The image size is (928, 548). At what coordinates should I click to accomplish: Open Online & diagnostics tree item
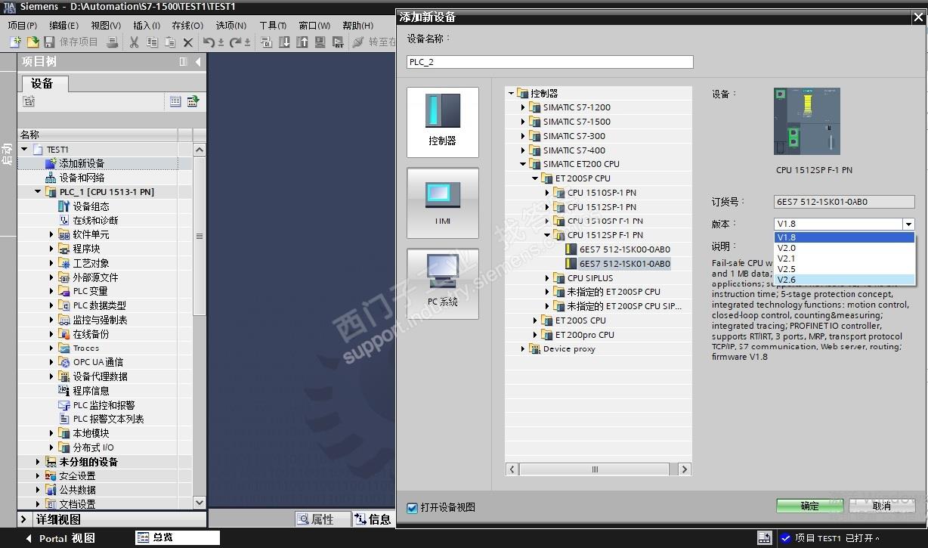(x=88, y=221)
